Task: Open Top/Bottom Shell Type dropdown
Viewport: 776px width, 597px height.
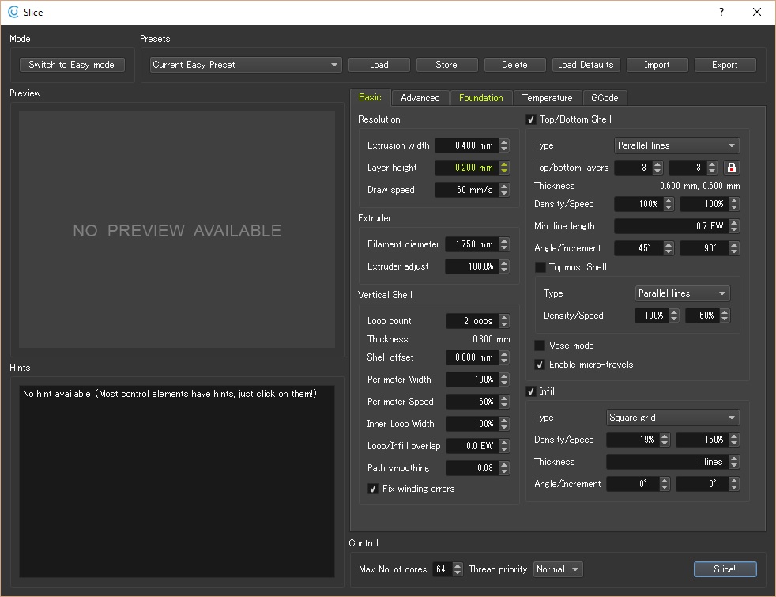Action: click(x=676, y=145)
